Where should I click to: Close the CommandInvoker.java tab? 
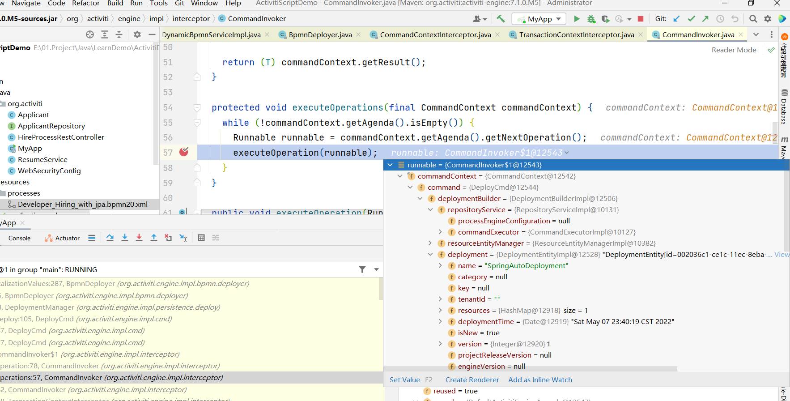[741, 34]
